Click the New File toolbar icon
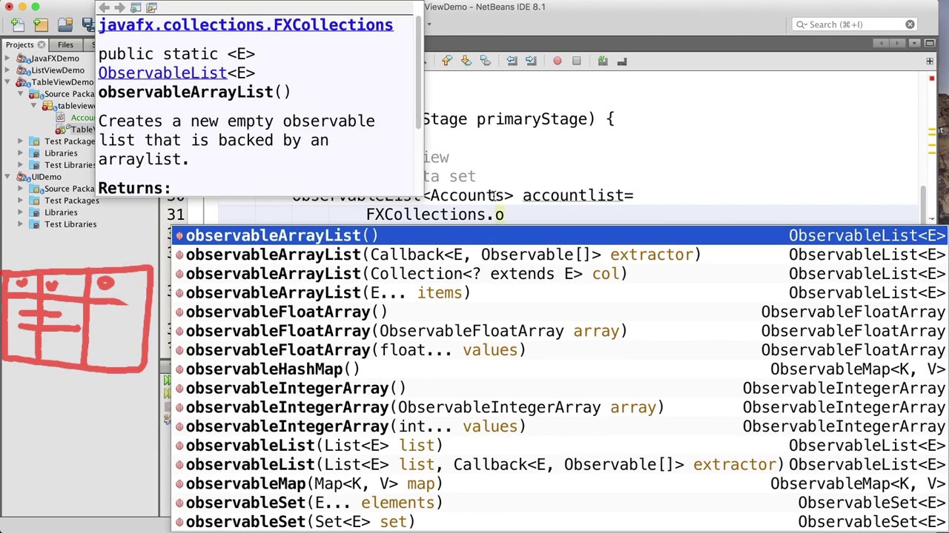 (17, 24)
